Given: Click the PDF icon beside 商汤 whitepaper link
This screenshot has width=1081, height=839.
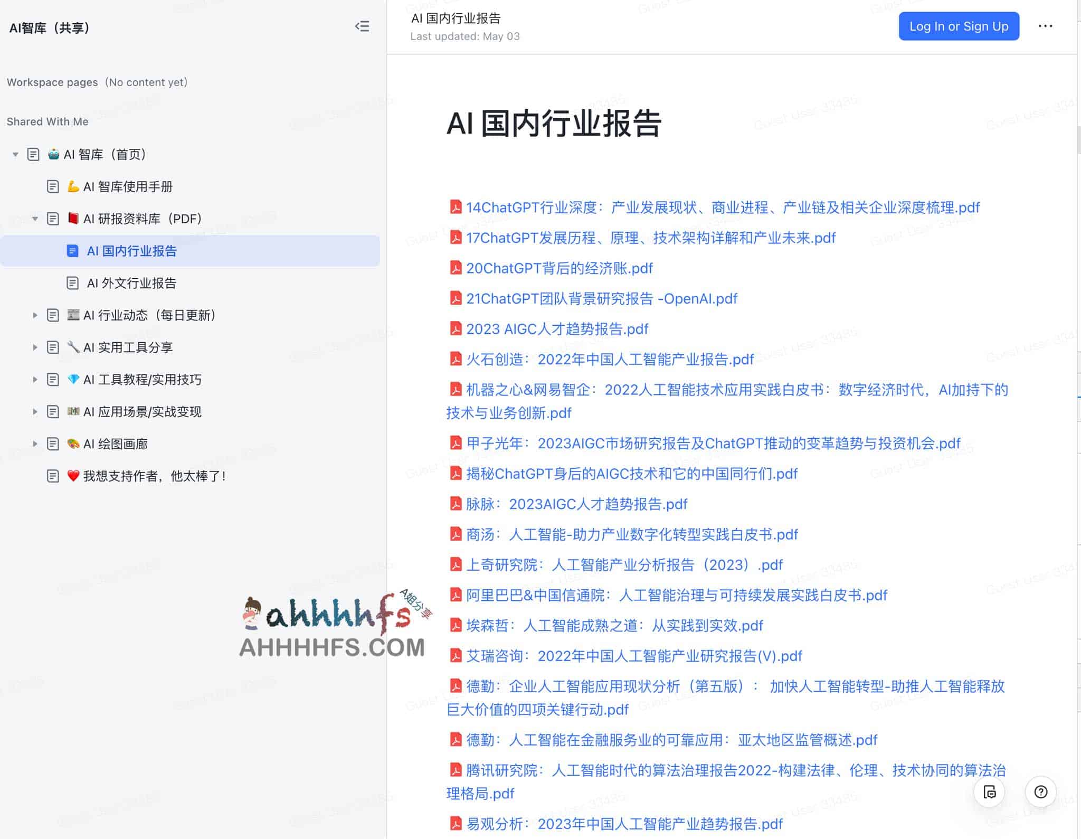Looking at the screenshot, I should 455,534.
